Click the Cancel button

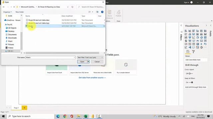tap(97, 62)
